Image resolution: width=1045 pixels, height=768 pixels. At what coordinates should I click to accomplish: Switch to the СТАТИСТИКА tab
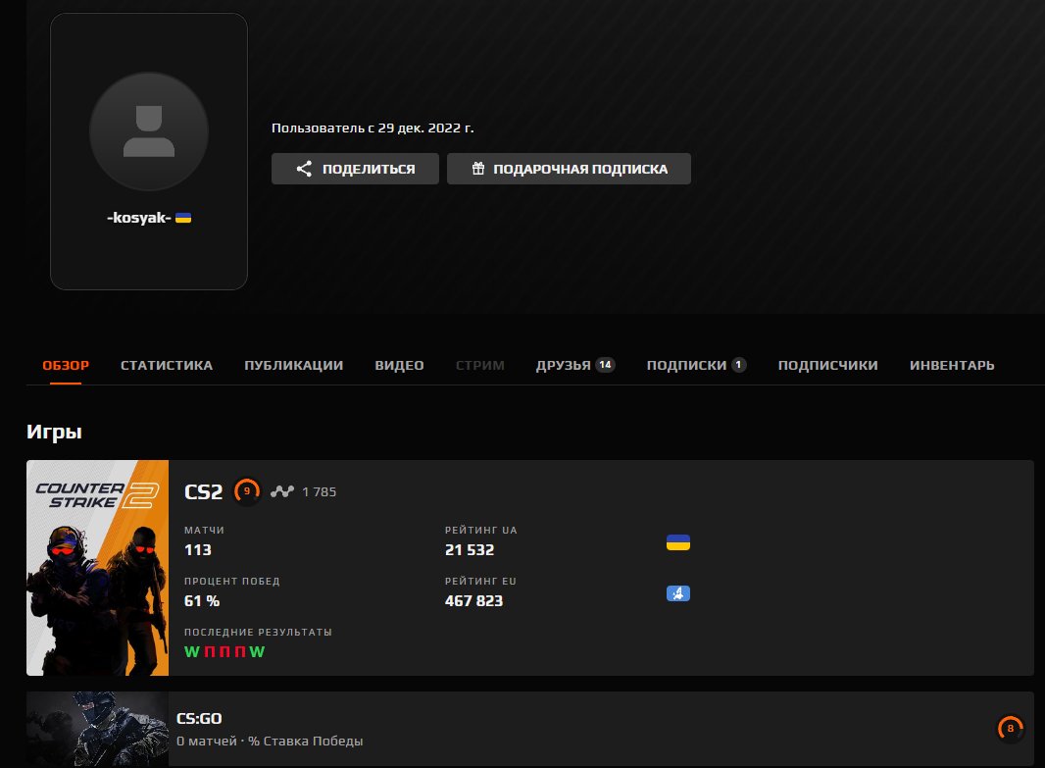coord(166,364)
